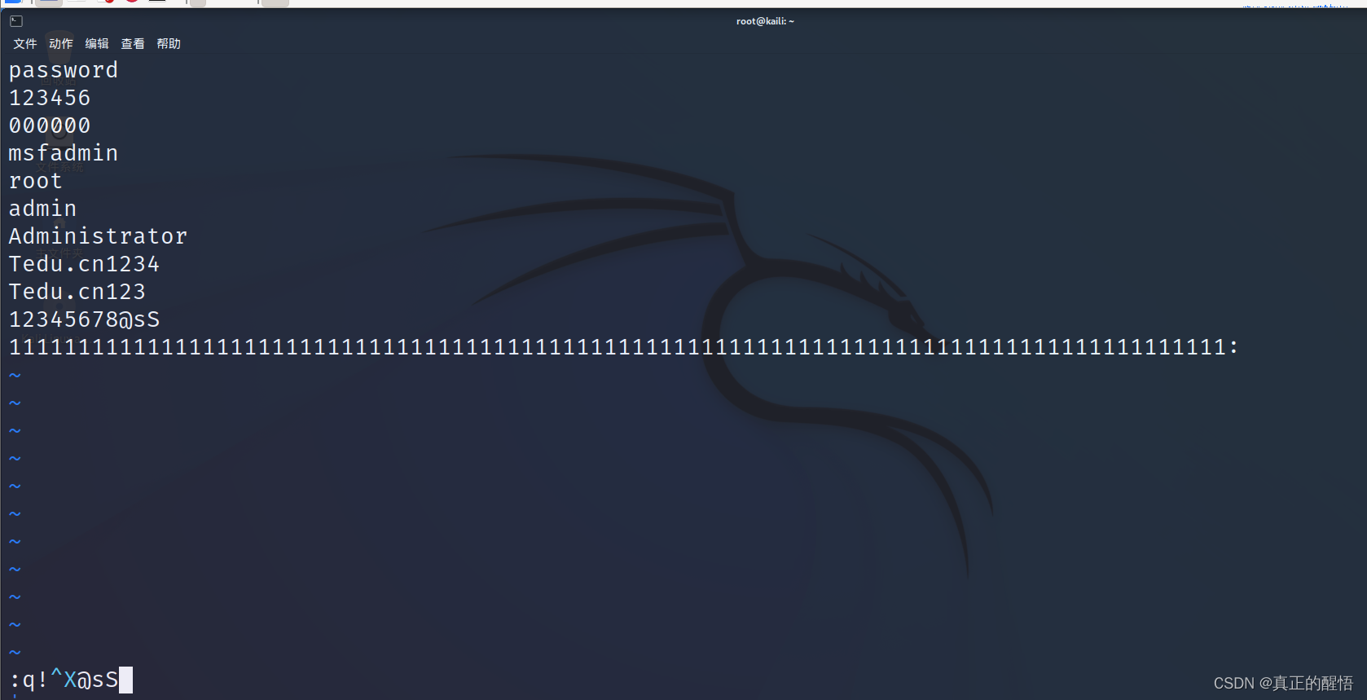
Task: Click the 'root' line
Action: 36,181
